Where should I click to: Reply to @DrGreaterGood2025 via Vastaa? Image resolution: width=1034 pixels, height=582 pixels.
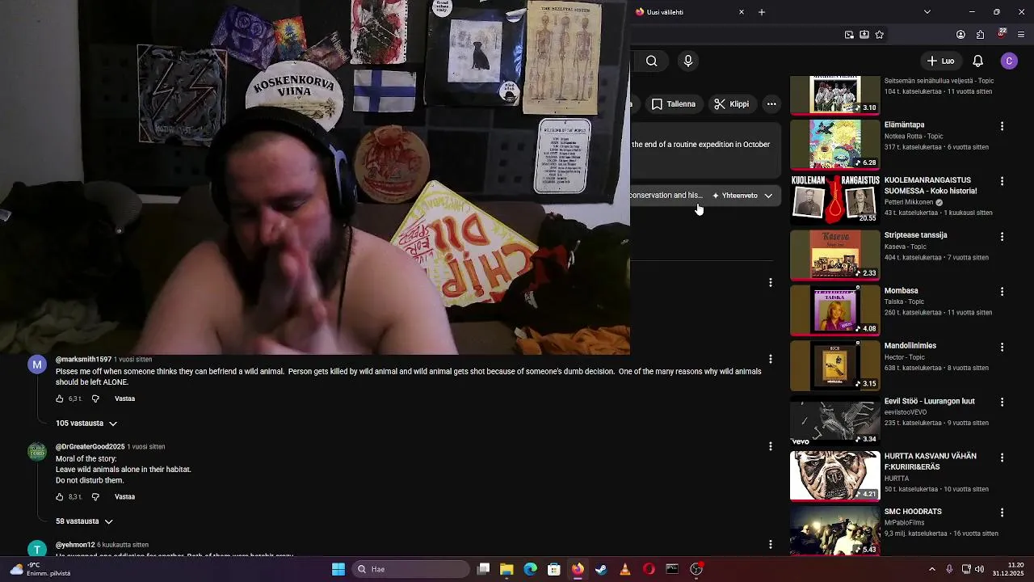[x=124, y=497]
